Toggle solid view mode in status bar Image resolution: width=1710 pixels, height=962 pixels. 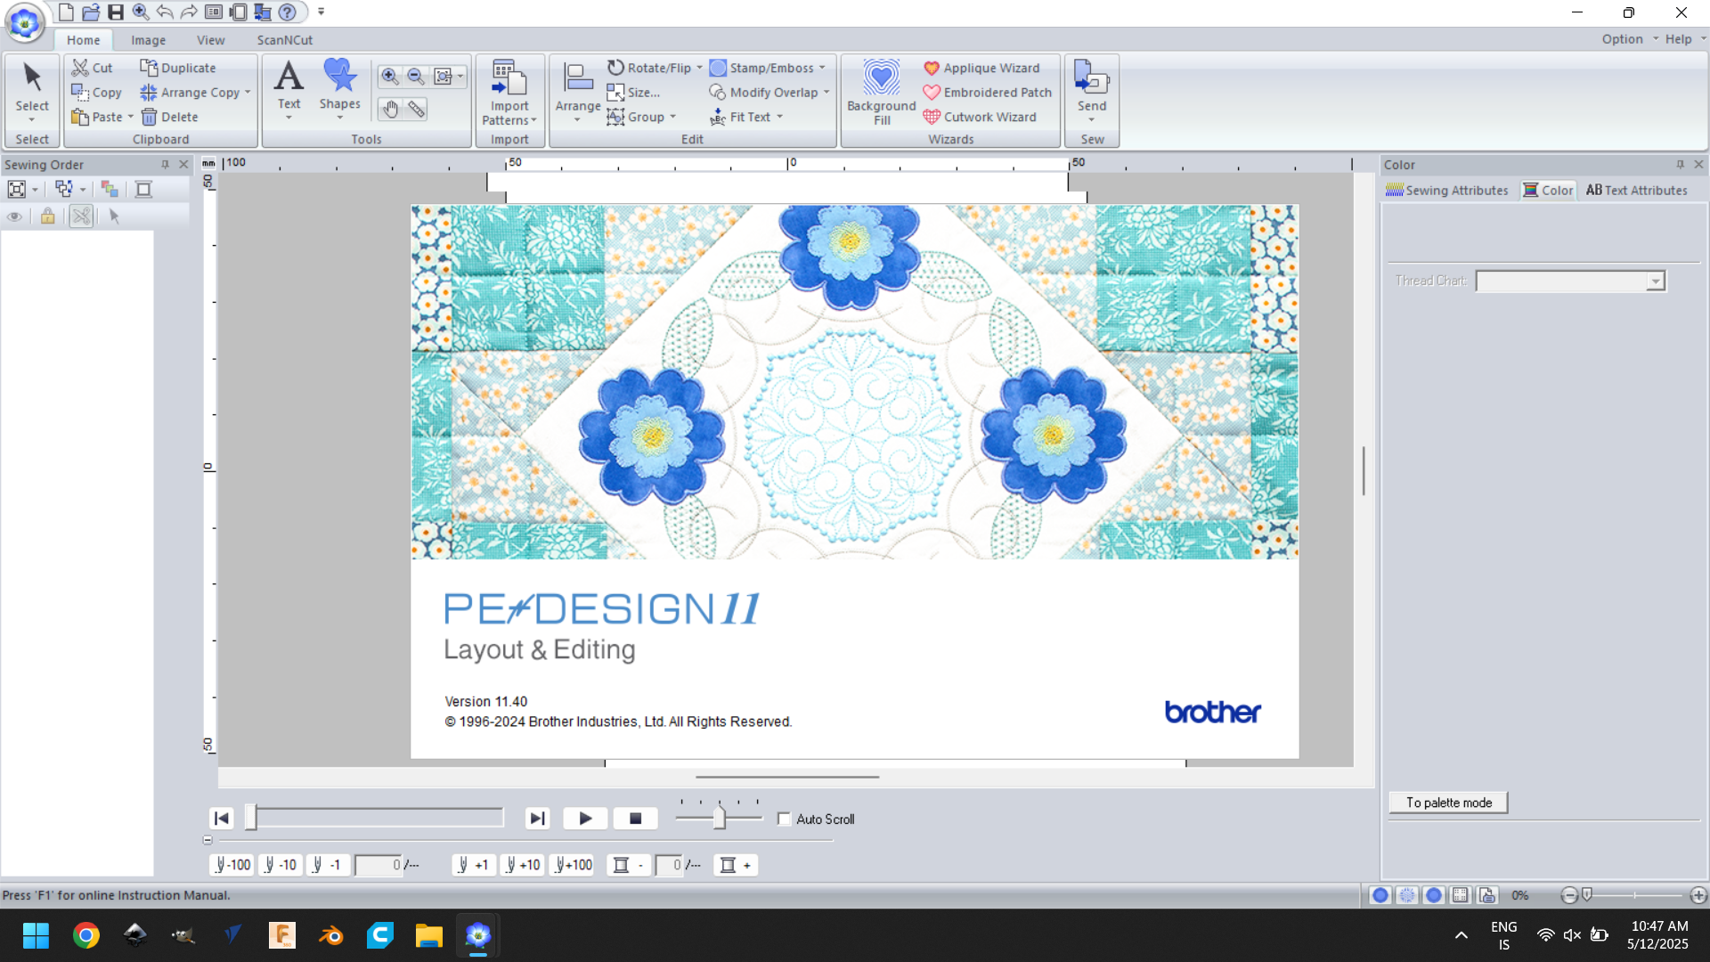(x=1380, y=895)
